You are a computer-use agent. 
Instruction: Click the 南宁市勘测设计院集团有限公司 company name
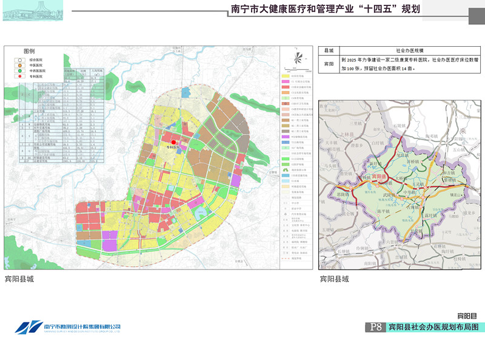pos(82,327)
